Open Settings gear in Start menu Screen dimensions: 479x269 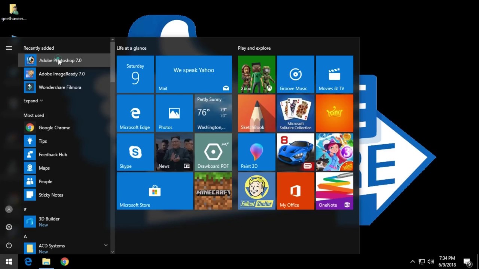click(9, 227)
